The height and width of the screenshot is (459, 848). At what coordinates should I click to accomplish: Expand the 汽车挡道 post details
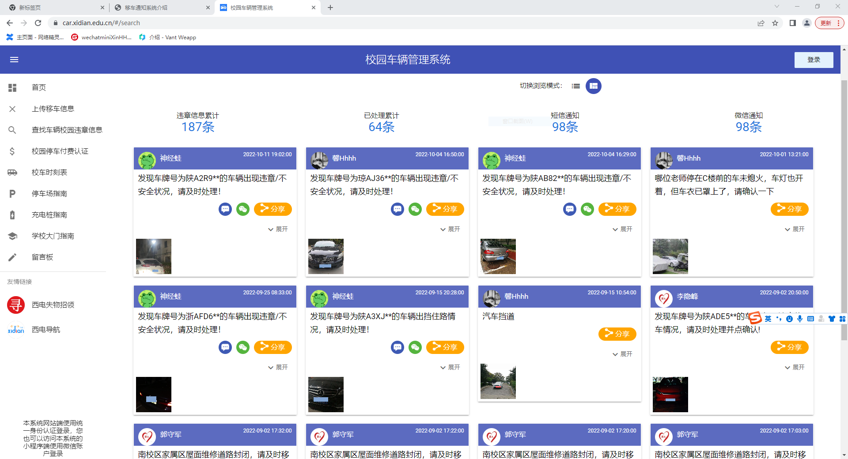(622, 354)
